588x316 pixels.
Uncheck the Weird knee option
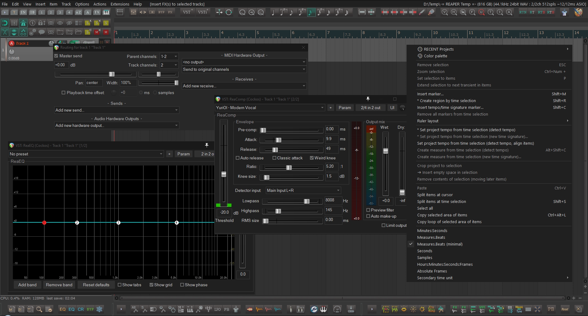(x=312, y=158)
